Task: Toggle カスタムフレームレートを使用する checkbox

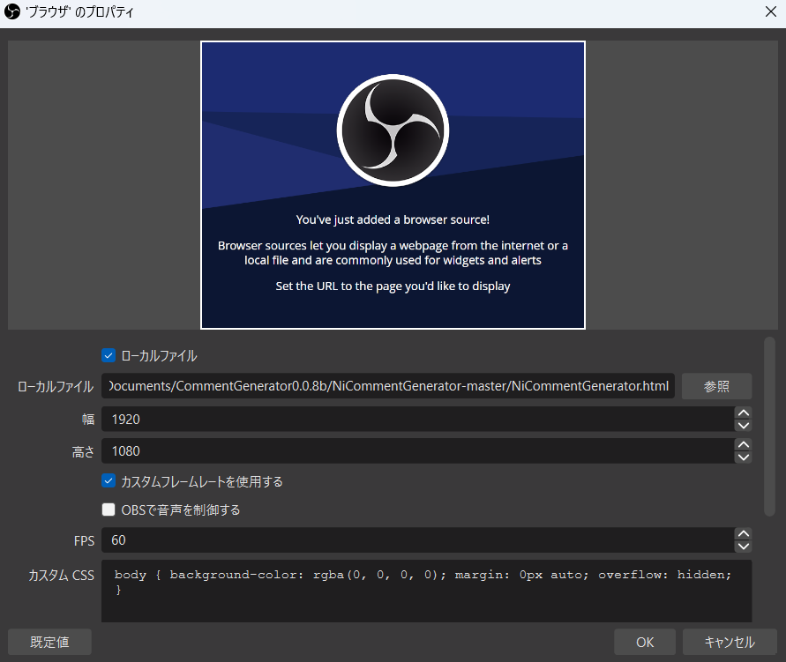Action: click(109, 481)
